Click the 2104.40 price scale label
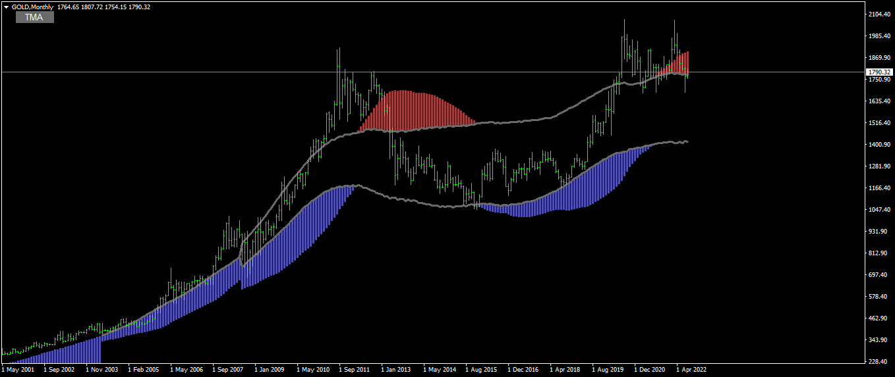This screenshot has width=895, height=377. (x=879, y=14)
